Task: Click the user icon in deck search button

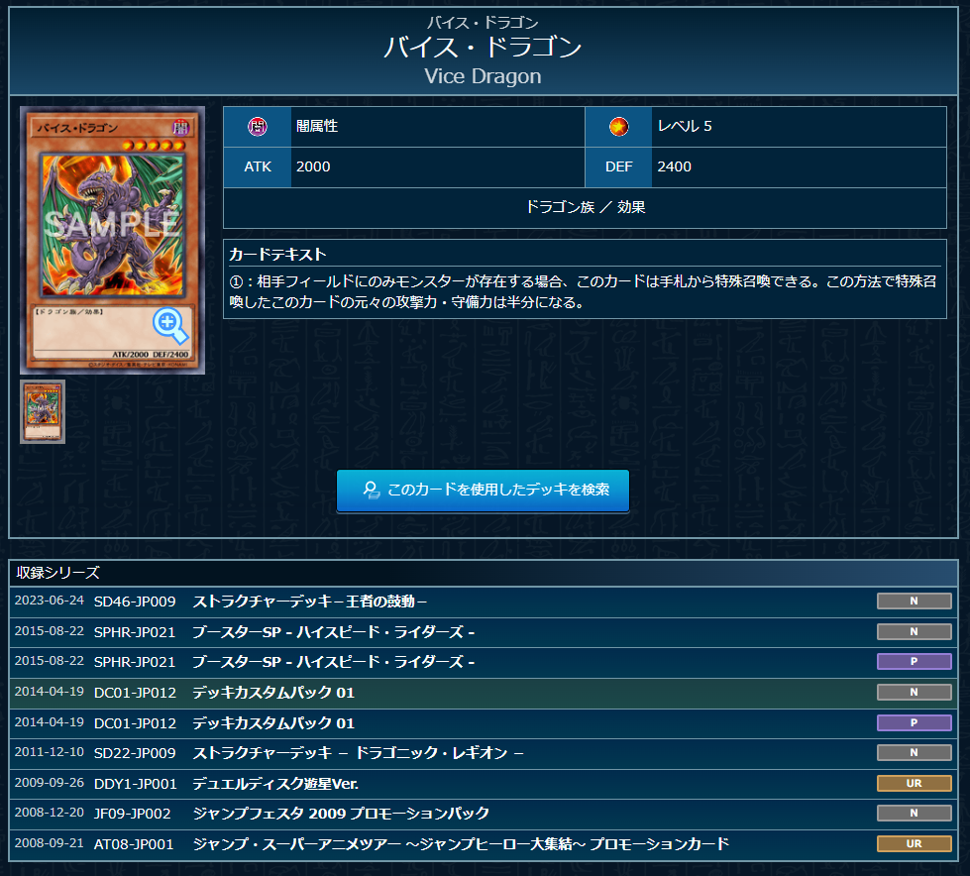Action: coord(372,490)
